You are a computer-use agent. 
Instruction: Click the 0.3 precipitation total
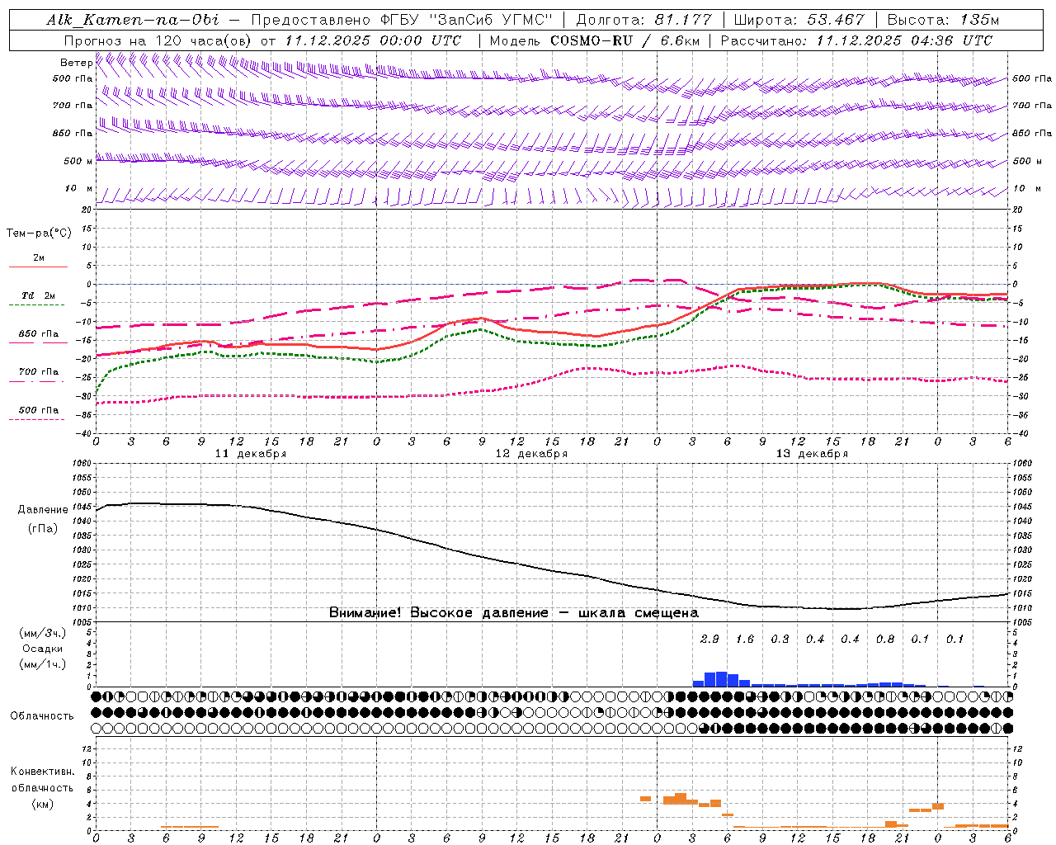(x=780, y=639)
